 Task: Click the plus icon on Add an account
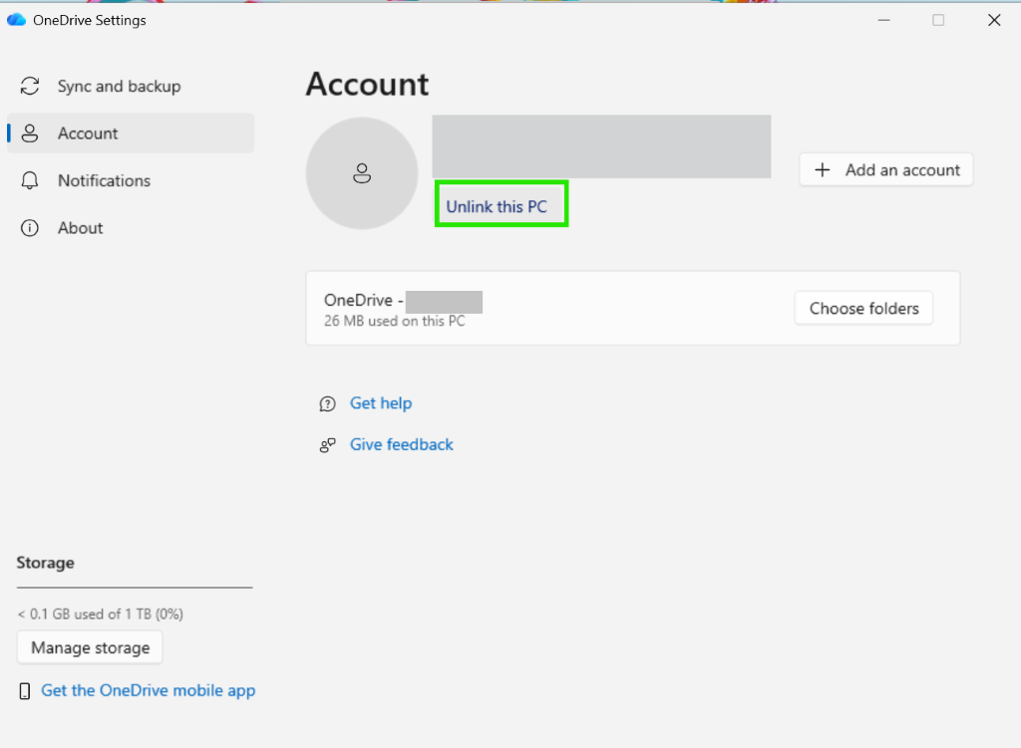[823, 169]
